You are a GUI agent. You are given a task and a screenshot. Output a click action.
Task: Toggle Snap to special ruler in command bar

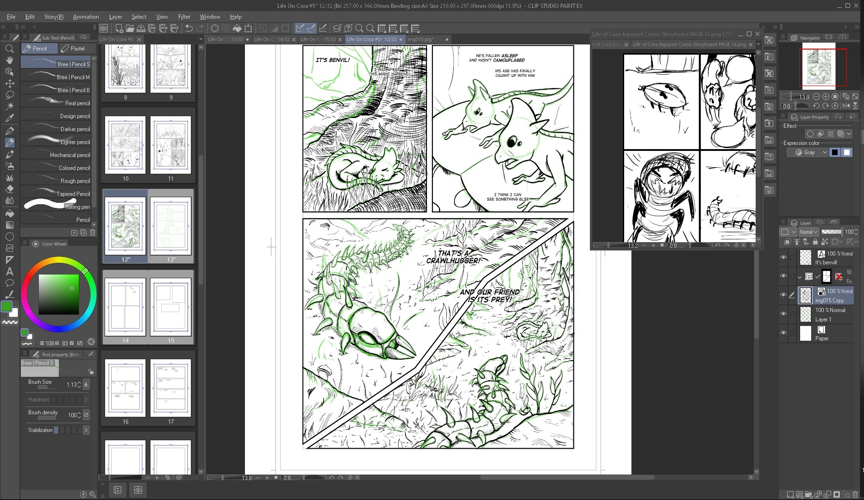point(311,28)
